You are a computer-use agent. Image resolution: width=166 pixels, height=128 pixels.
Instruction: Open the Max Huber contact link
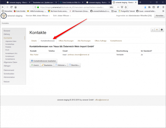point(34,55)
